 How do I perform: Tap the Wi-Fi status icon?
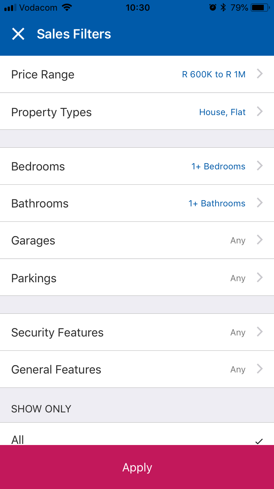coord(66,7)
